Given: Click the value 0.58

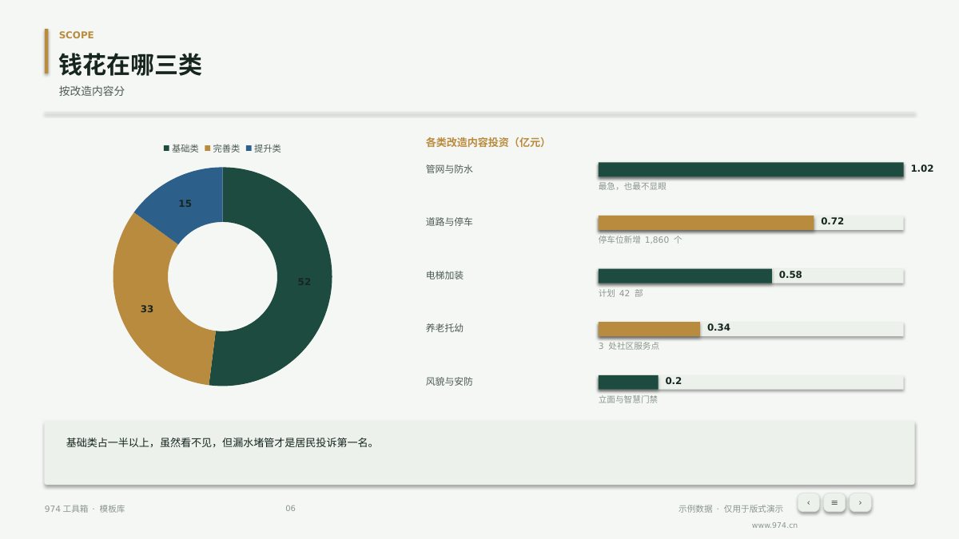Looking at the screenshot, I should coord(790,275).
